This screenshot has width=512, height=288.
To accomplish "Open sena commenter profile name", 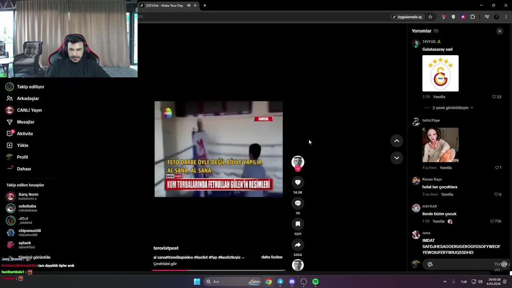I will coord(426,233).
